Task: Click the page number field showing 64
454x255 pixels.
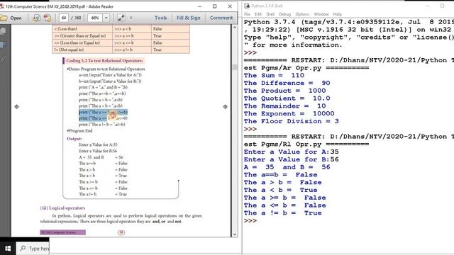Action: 64,18
